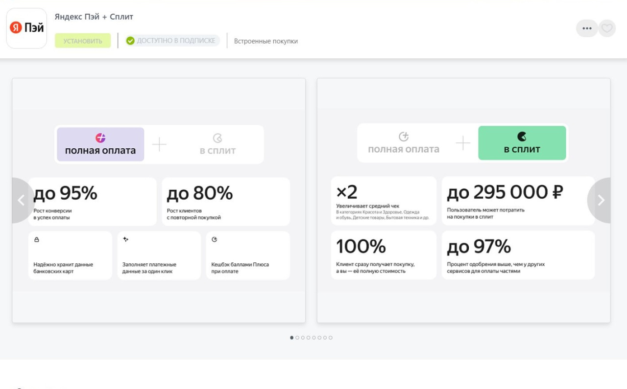Click Пользователь может потратить на покупки caption
The height and width of the screenshot is (389, 627).
pos(485,213)
